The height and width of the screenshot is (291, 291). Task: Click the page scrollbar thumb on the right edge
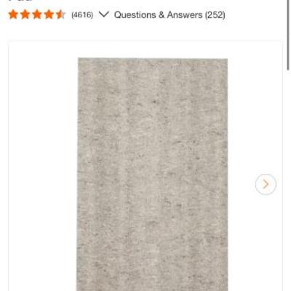click(289, 35)
